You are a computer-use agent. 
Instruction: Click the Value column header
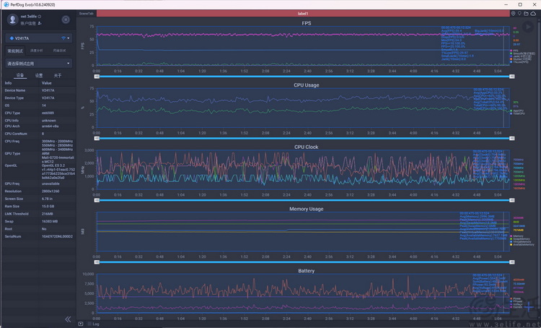tap(47, 83)
